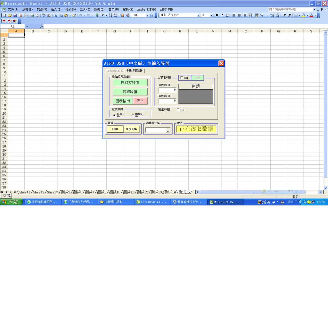Viewport: 328px width, 320px height.
Task: Select the 横向记录 radio button
Action: click(x=133, y=115)
